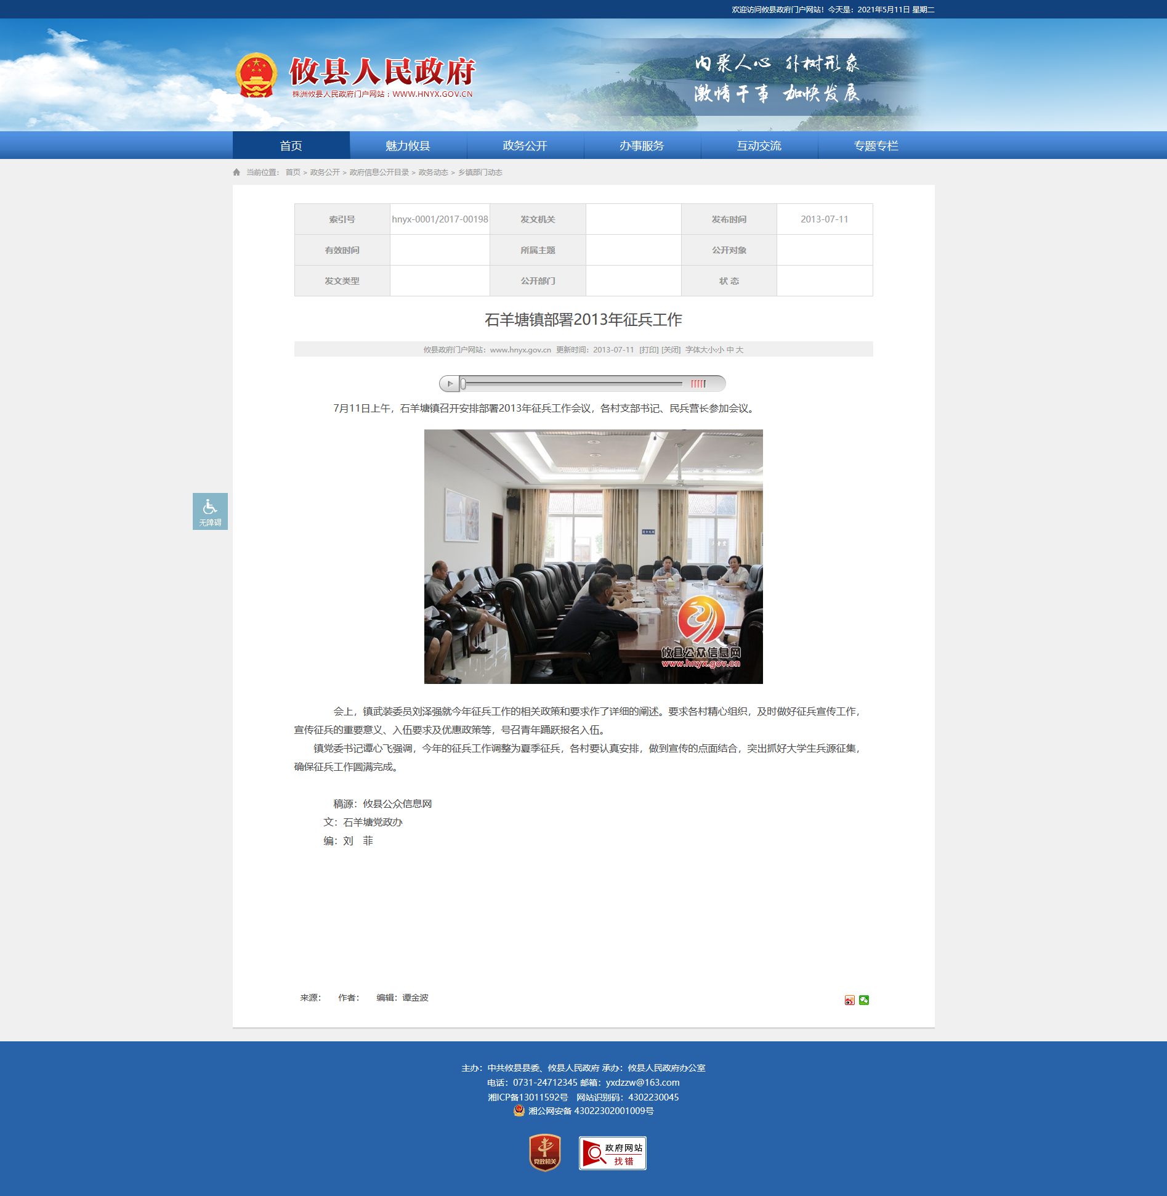
Task: Click the [关闭] close link
Action: click(x=671, y=350)
